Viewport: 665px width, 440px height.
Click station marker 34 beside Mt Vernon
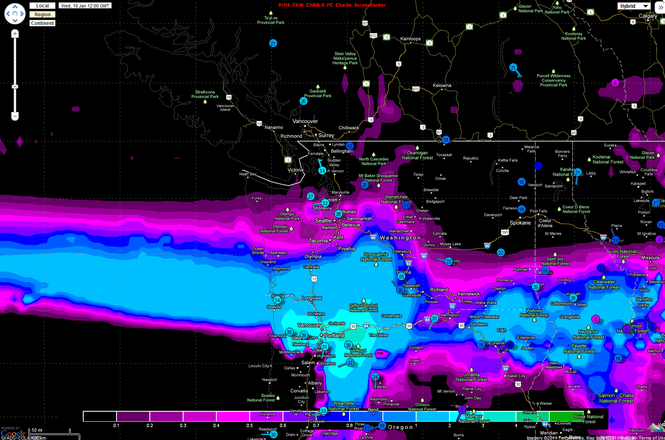tap(322, 171)
